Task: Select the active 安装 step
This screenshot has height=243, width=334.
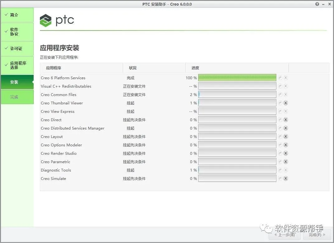Action: click(x=17, y=82)
